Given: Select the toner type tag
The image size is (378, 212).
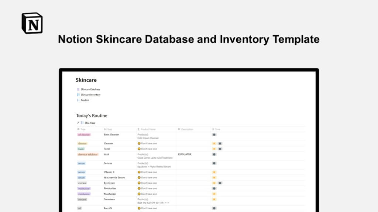Looking at the screenshot, I should click(x=81, y=149).
